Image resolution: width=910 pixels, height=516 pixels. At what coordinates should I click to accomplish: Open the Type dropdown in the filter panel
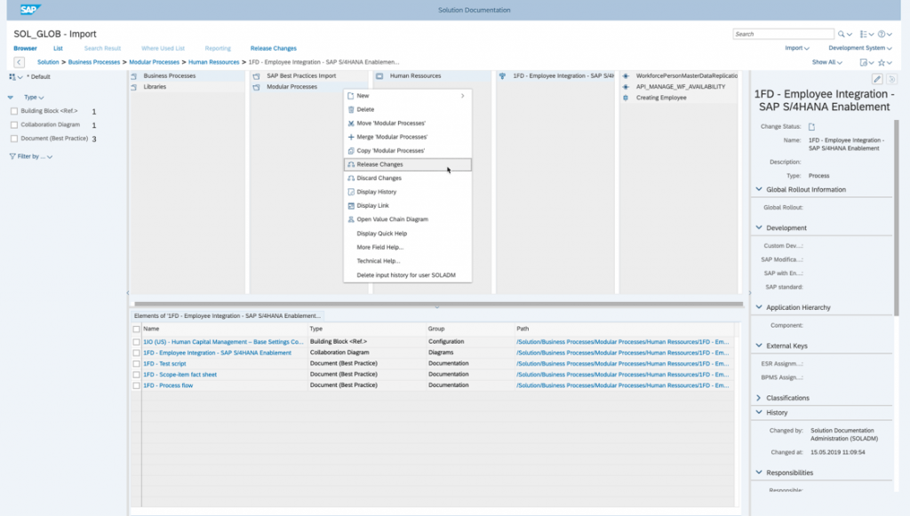(34, 98)
